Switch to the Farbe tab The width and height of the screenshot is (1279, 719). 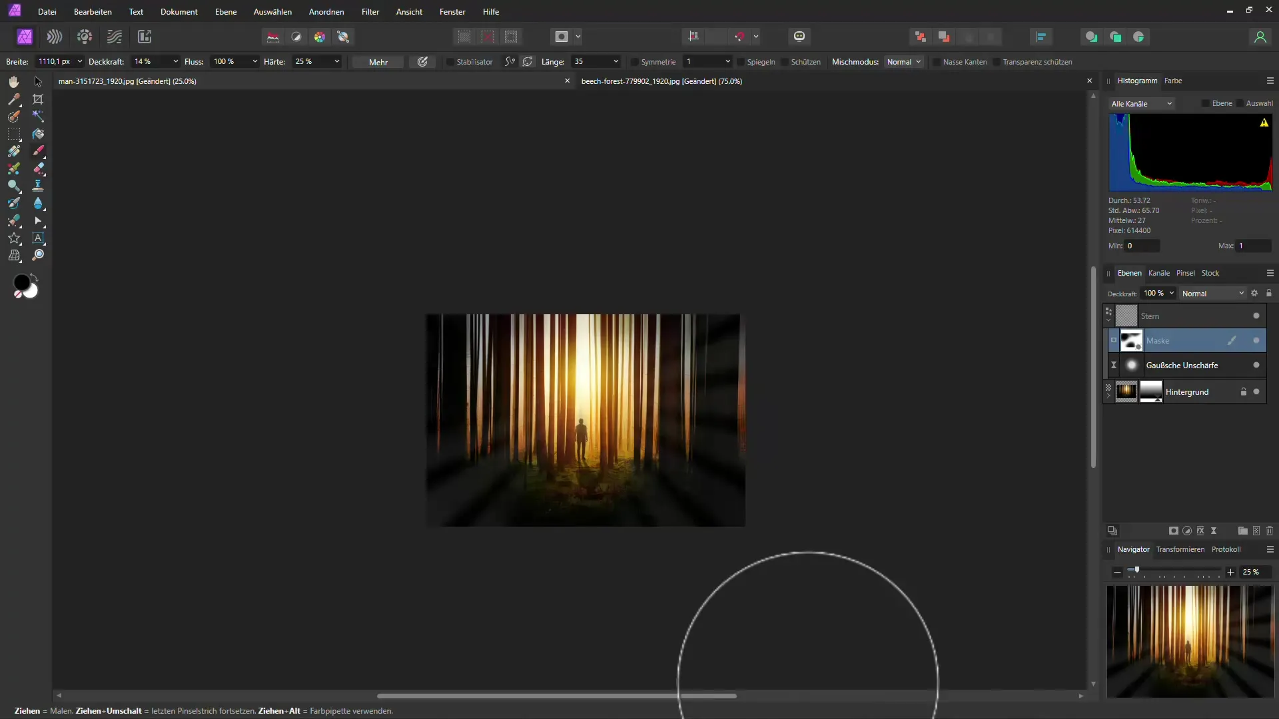1173,81
